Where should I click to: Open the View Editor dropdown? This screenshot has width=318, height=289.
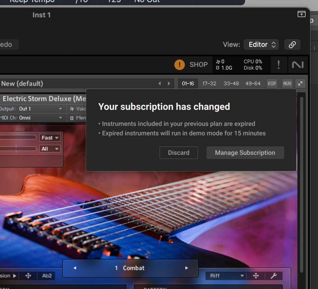tap(261, 45)
